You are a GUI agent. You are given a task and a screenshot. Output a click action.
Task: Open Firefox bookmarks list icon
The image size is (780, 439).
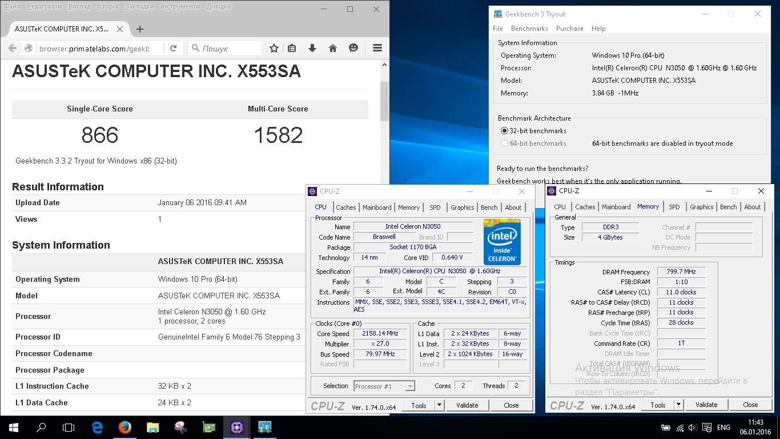292,49
